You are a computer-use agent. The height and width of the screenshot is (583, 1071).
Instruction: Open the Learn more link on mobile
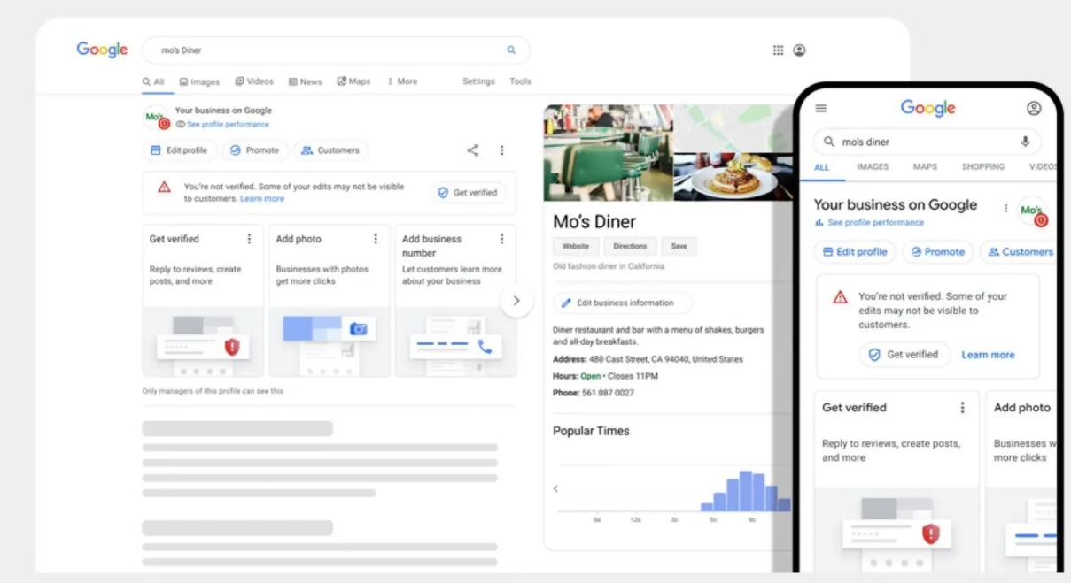coord(988,355)
